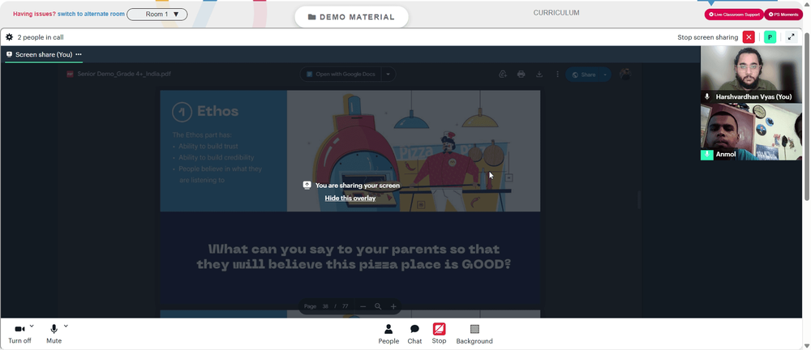Screen dimensions: 811x350
Task: Click the add to Drive icon
Action: tap(503, 75)
